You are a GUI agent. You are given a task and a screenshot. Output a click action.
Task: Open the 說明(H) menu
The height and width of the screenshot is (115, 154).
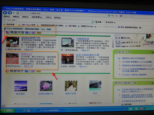(x=57, y=17)
